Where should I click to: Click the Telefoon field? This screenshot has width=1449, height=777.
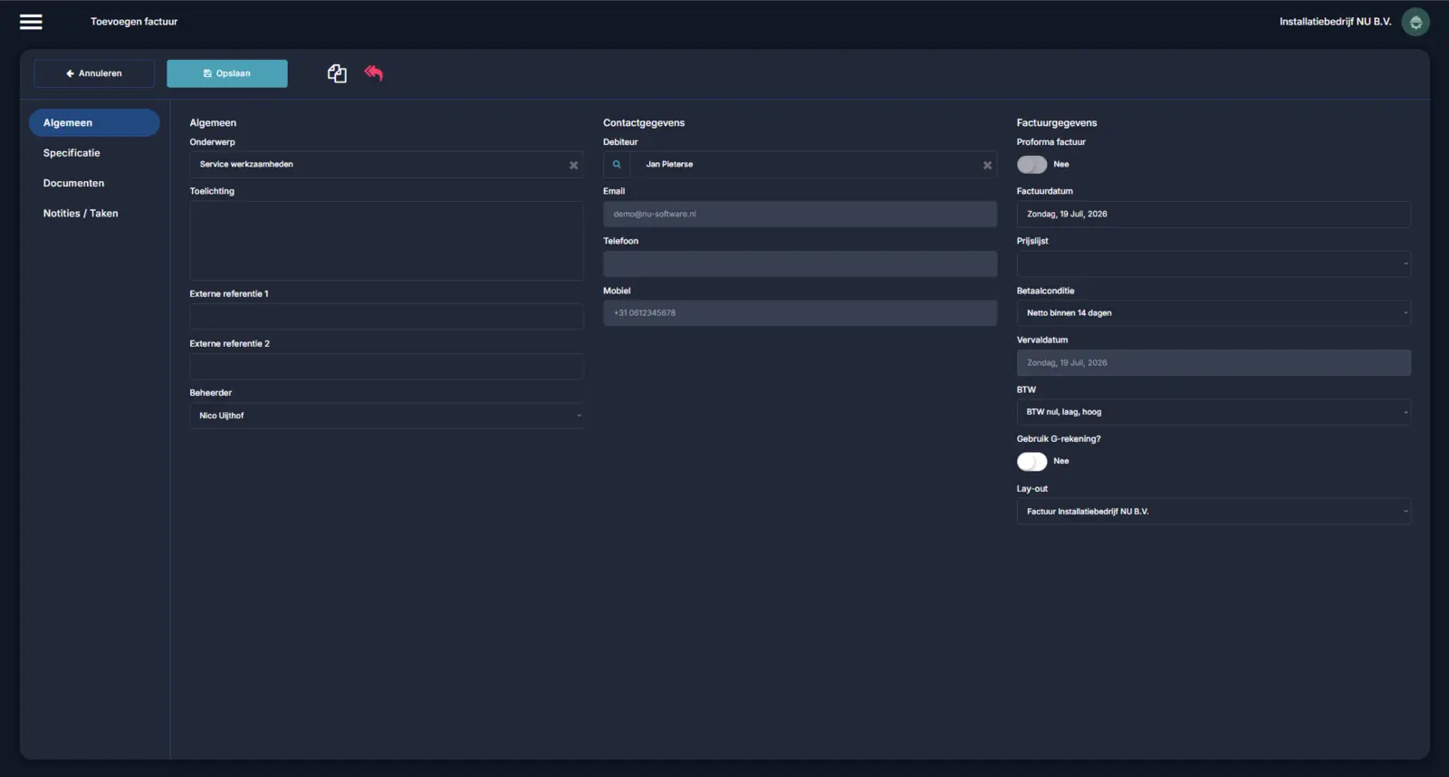pos(800,264)
